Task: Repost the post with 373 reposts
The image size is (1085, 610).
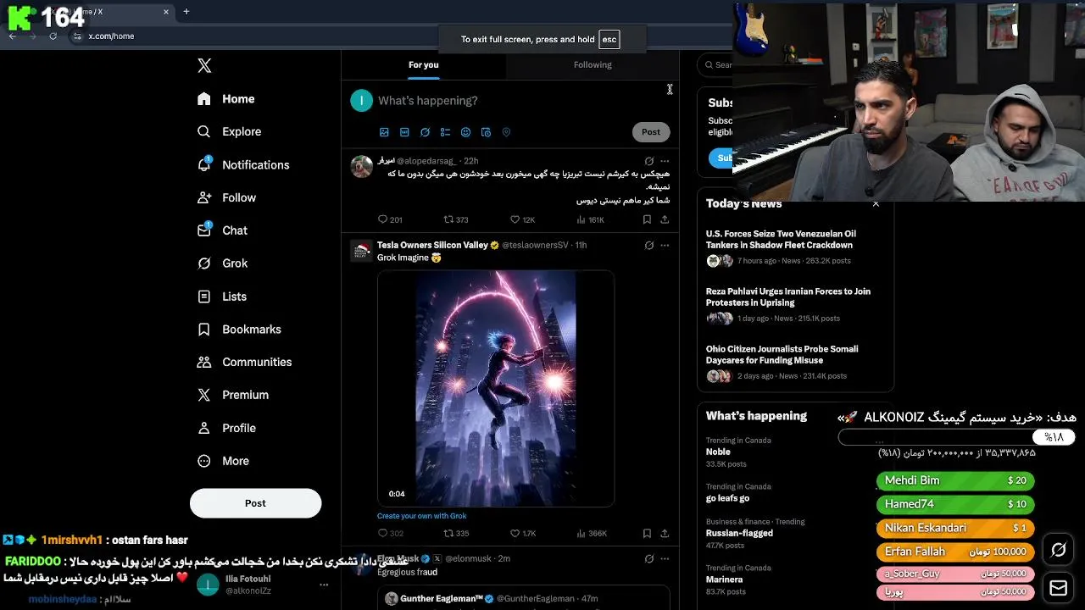Action: 456,219
